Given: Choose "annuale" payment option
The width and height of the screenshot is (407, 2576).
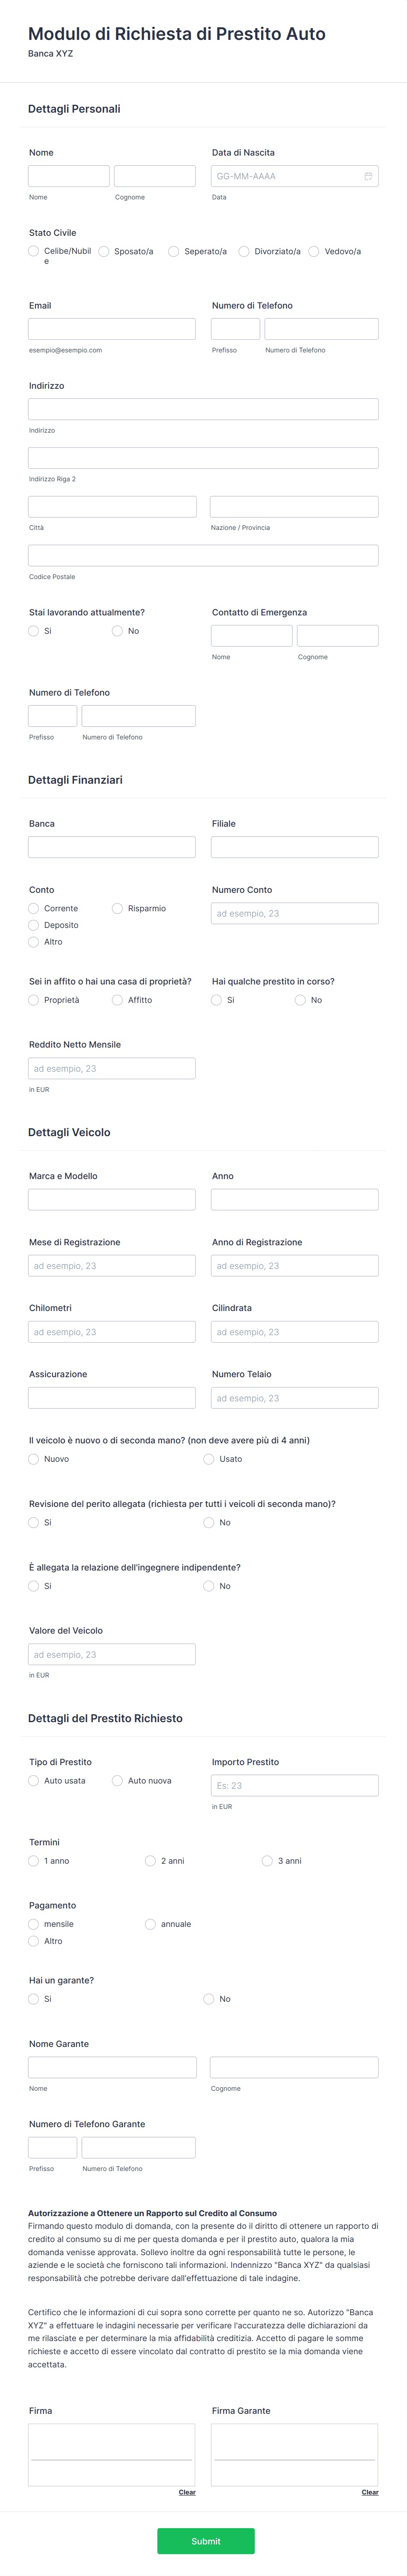Looking at the screenshot, I should click(150, 1923).
